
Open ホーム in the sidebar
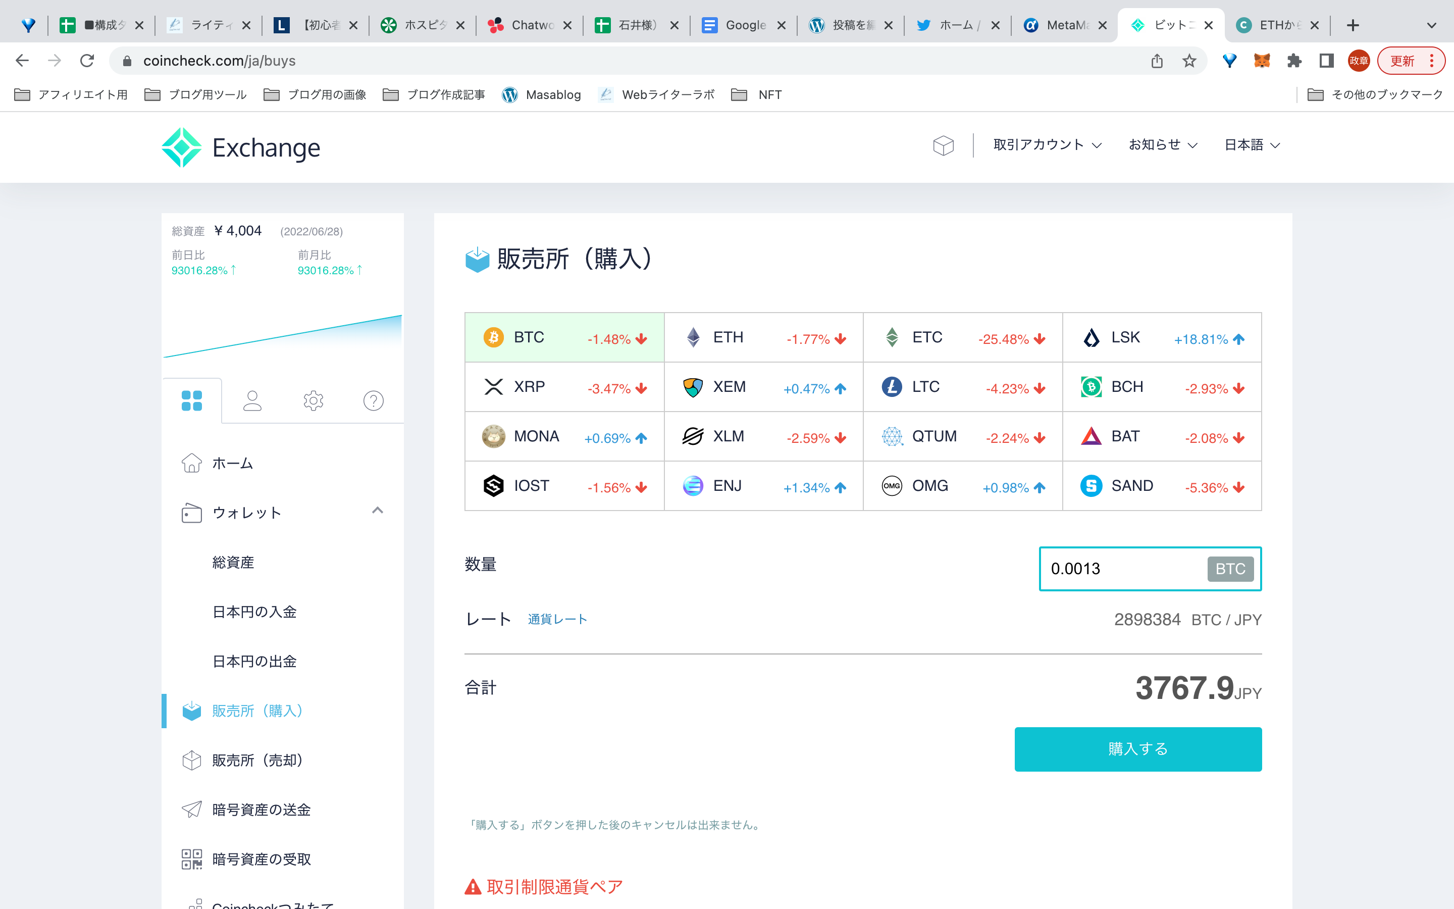[x=232, y=464]
